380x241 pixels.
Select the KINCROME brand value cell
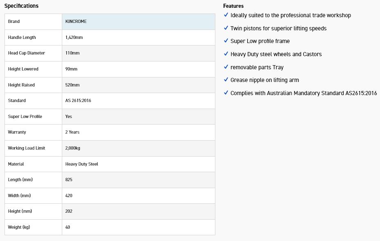coord(76,21)
